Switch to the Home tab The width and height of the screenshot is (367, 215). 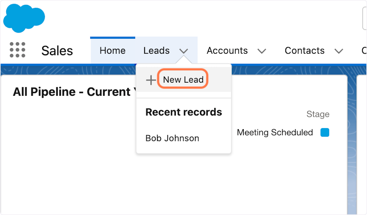113,50
